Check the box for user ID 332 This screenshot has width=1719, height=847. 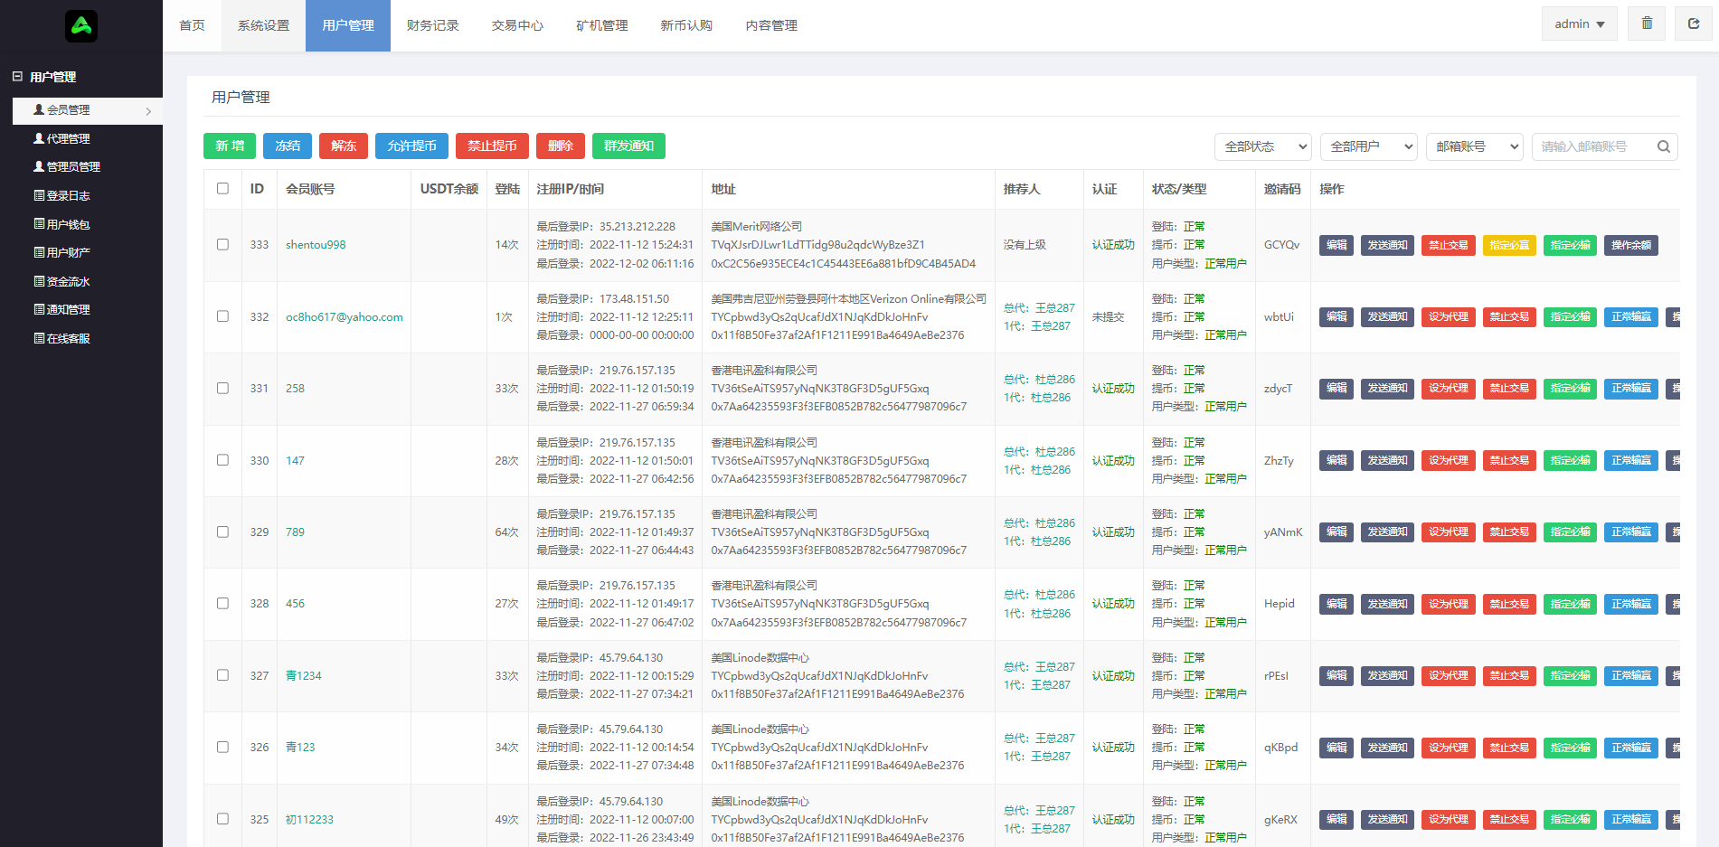(x=222, y=316)
